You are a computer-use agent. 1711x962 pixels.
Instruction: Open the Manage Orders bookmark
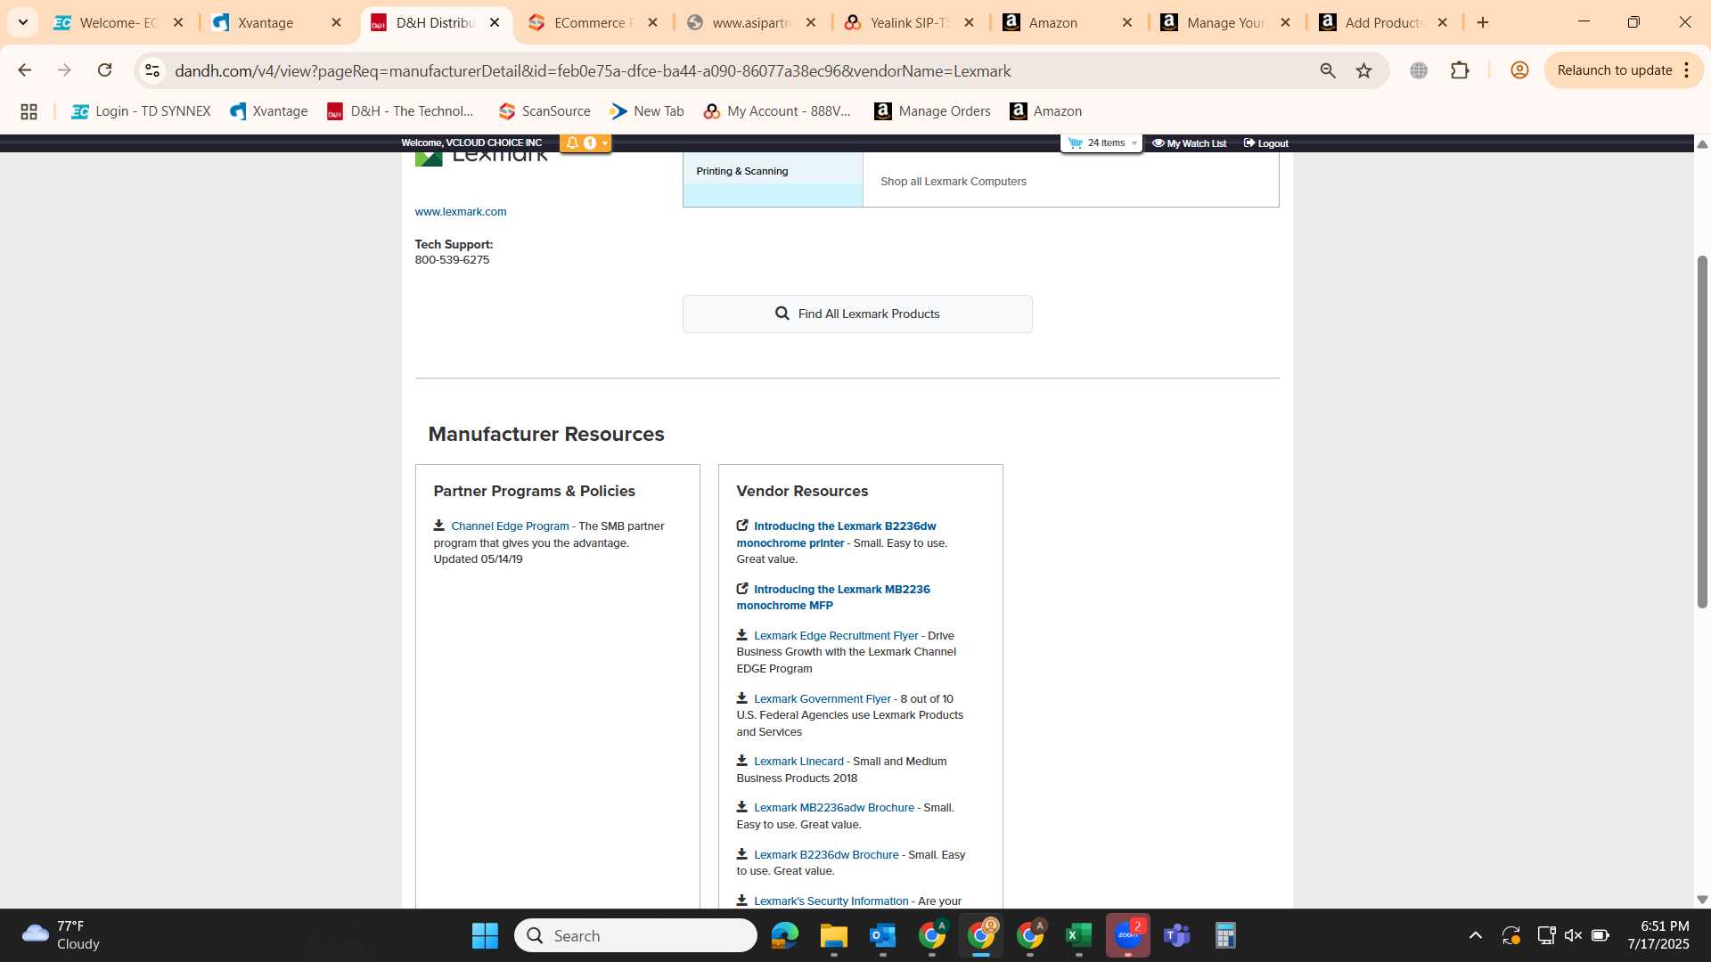tap(932, 111)
